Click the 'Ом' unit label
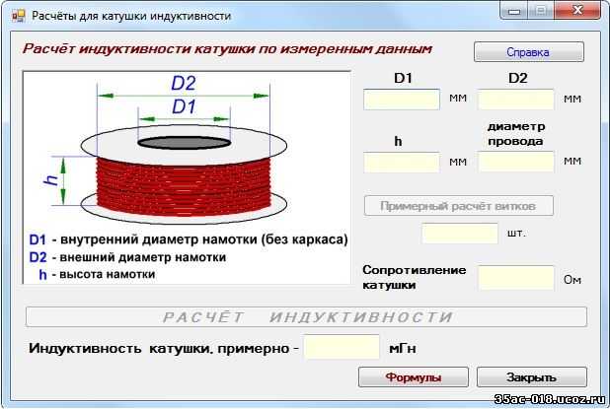610x409 pixels. 572,280
